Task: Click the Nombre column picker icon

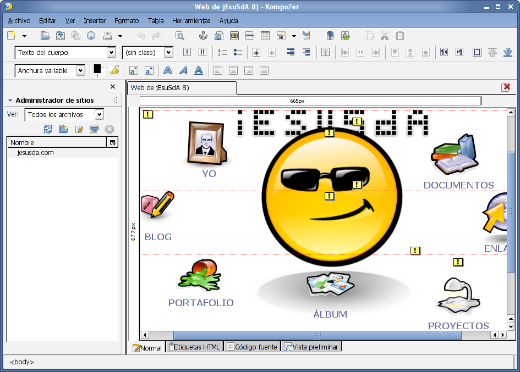Action: point(113,142)
